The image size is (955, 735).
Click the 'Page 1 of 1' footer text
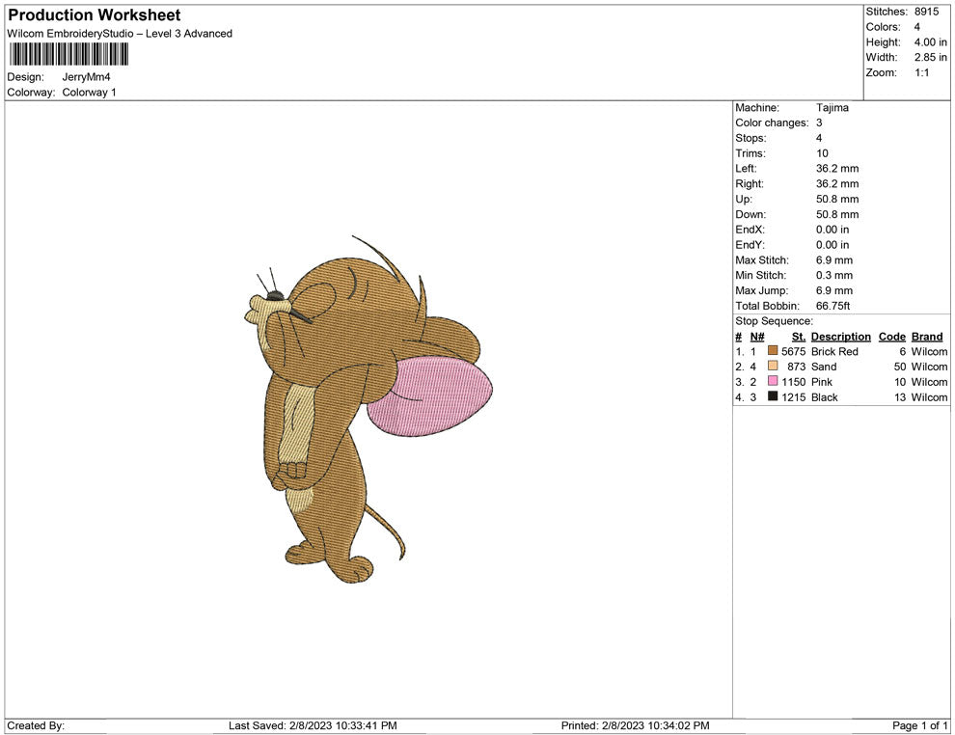coord(919,725)
